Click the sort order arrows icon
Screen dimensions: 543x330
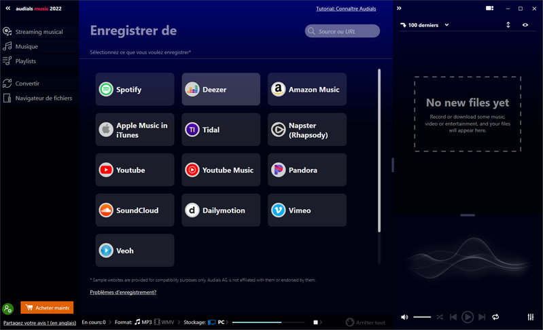click(x=508, y=25)
